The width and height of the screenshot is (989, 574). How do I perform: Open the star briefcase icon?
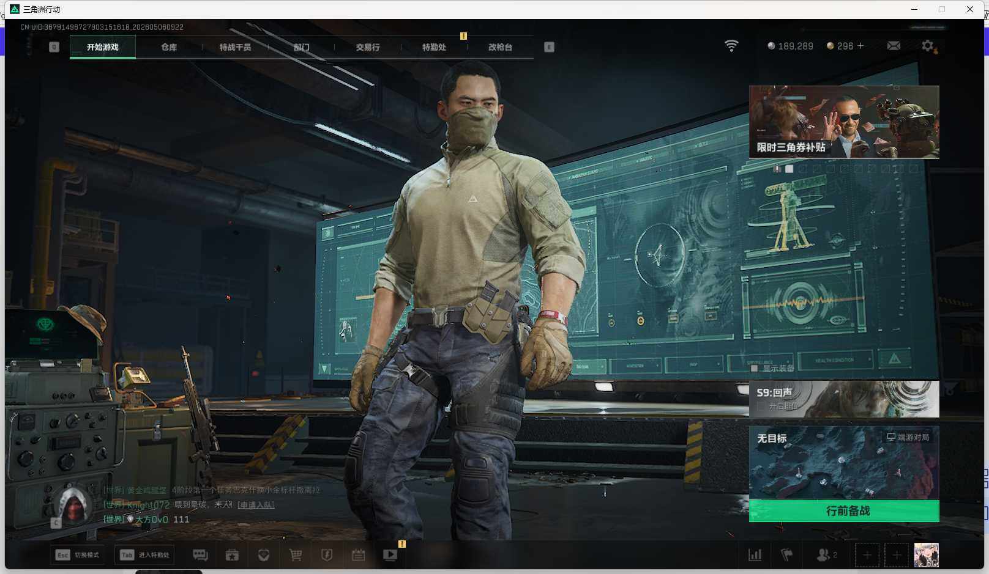[x=232, y=555]
